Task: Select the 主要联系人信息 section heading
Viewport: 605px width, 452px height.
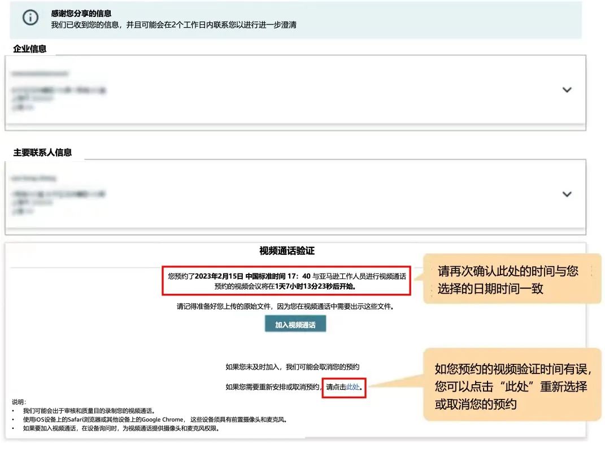Action: [42, 153]
